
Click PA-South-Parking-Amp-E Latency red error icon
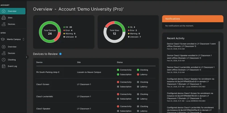pos(138,75)
